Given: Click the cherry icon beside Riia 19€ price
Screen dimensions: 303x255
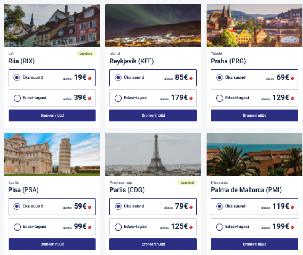Looking at the screenshot, I should tap(90, 78).
